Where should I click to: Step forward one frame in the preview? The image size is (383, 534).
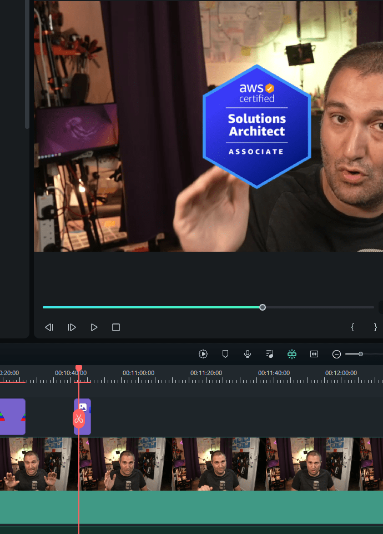click(72, 327)
